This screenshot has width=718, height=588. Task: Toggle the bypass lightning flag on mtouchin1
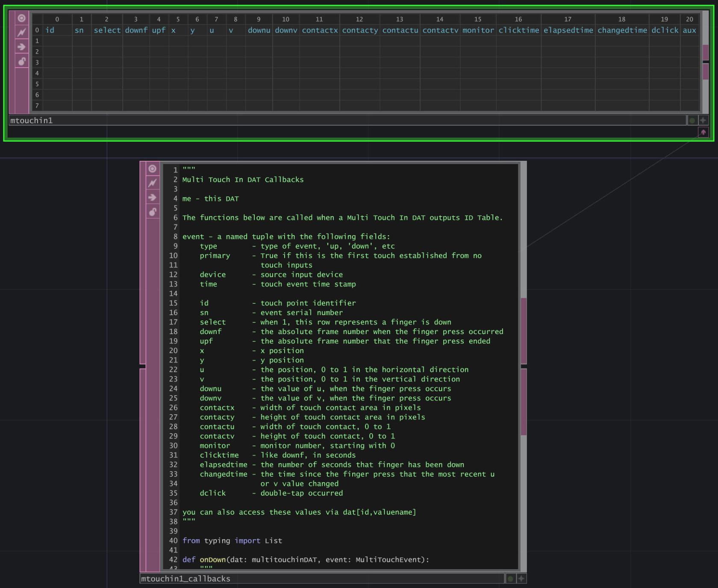(x=21, y=32)
